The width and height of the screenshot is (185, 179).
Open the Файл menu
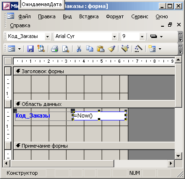pyautogui.click(x=24, y=16)
